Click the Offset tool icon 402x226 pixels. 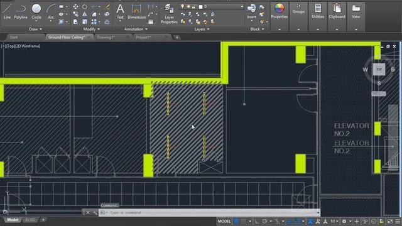tap(107, 22)
